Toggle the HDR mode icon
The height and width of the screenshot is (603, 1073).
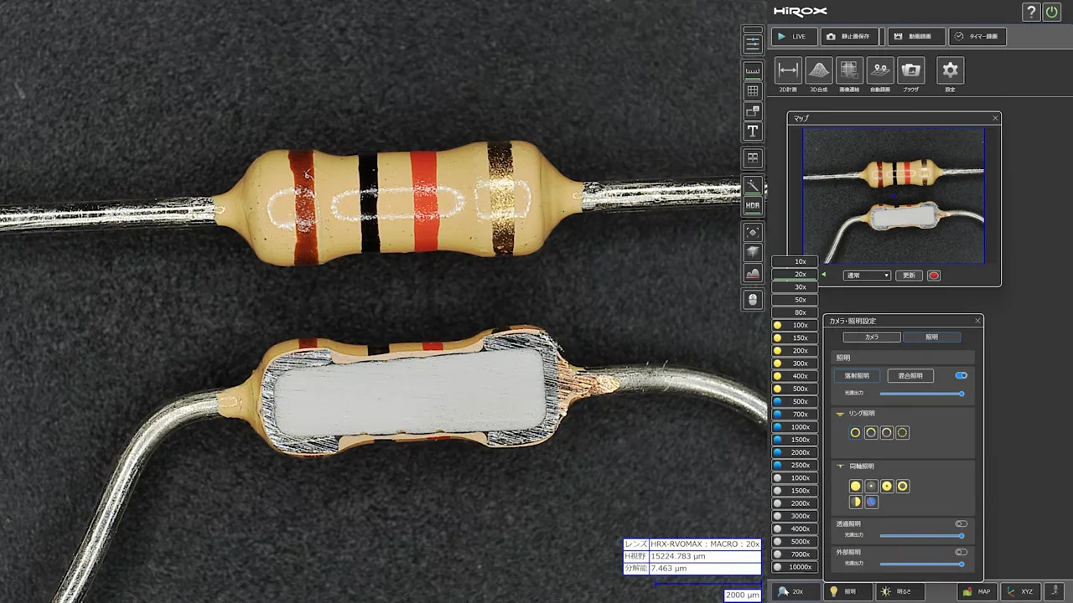tap(753, 205)
